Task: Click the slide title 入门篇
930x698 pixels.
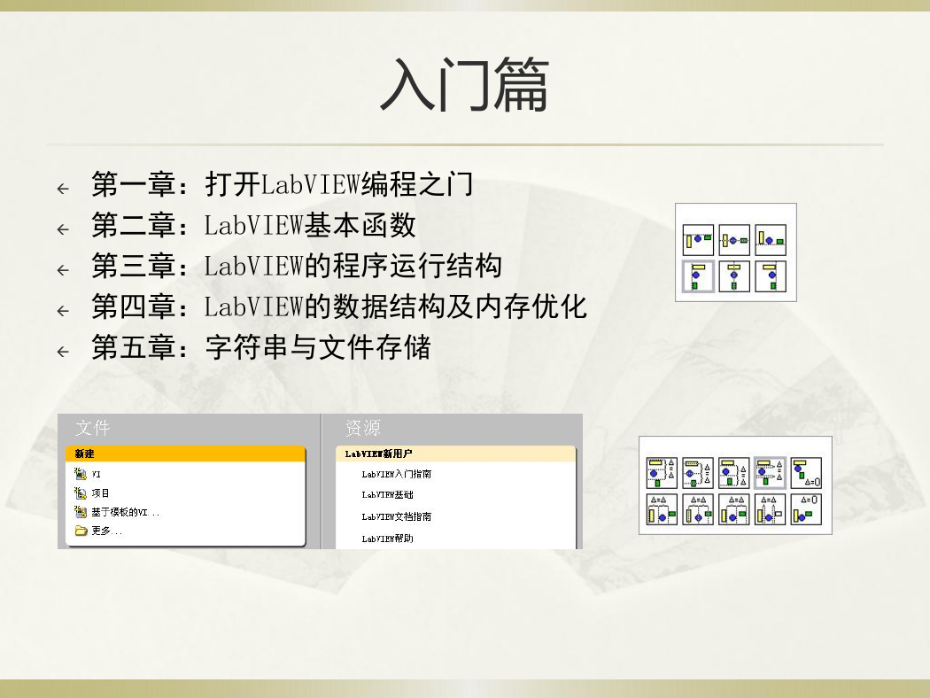Action: click(x=464, y=84)
